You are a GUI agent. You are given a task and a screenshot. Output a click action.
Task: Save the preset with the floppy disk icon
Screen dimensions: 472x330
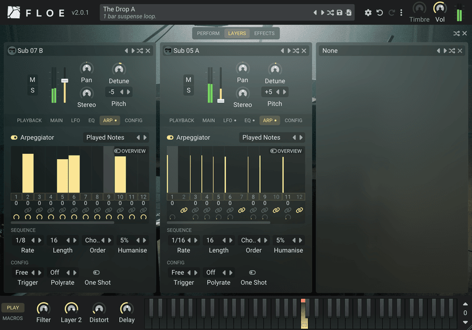(340, 12)
